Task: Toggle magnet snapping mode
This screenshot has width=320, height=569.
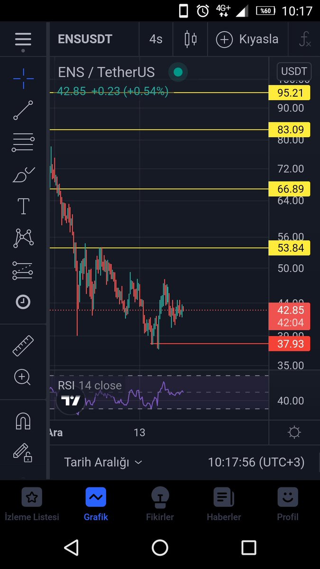Action: (23, 421)
